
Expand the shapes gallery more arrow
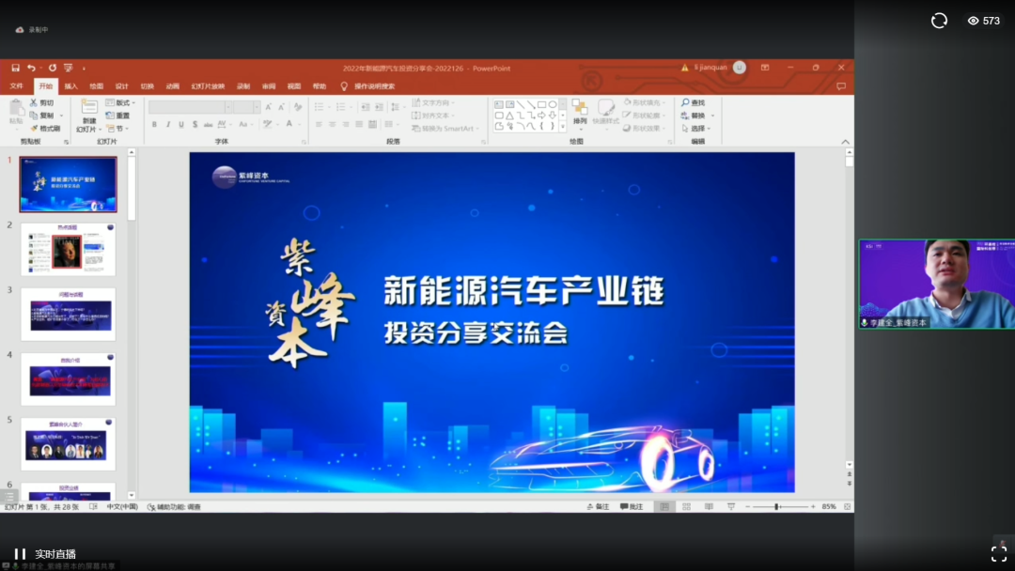coord(563,128)
